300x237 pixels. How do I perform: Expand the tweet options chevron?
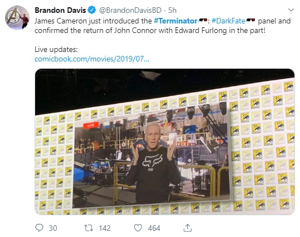(291, 10)
